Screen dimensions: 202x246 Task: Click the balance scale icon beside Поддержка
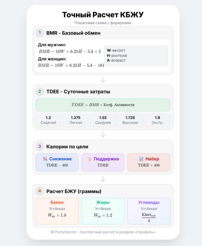coord(90,159)
